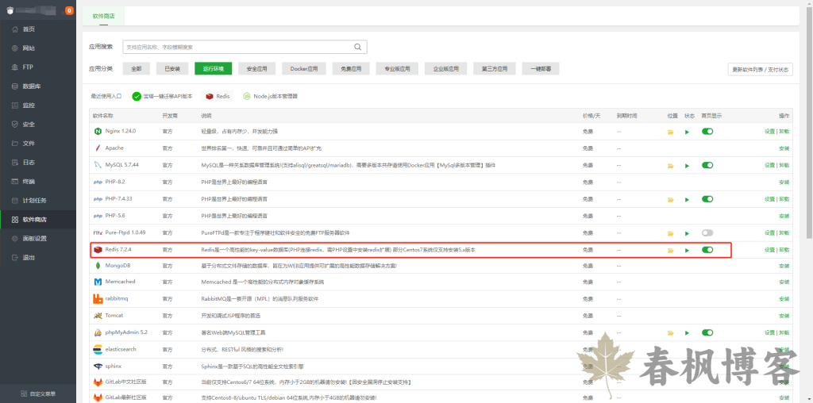Enable Pure-Ftpd homepage display switch
The image size is (813, 403).
(x=707, y=232)
